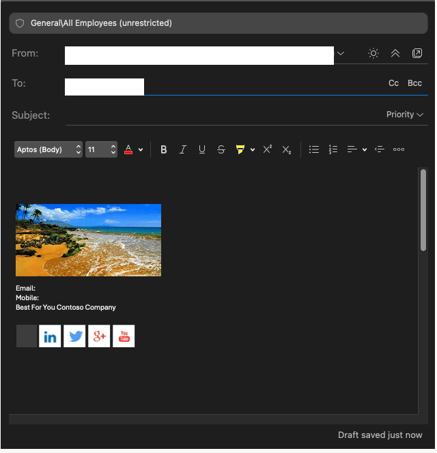Toggle italic formatting
The image size is (437, 453).
click(183, 149)
